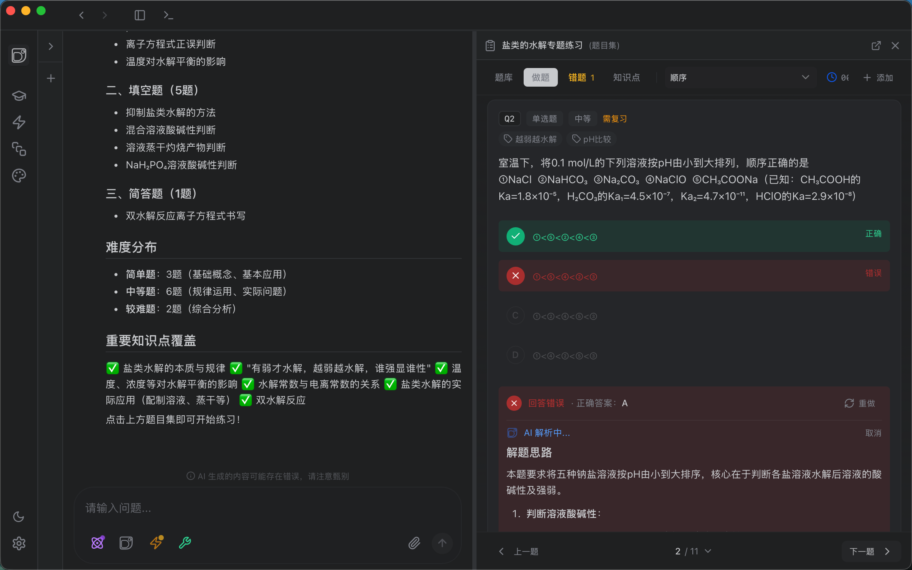
Task: Click the app logo icon in chat input toolbar
Action: point(126,543)
